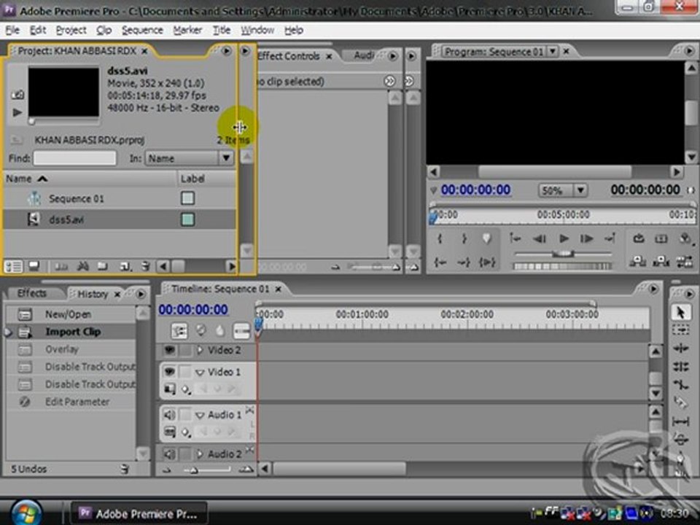
Task: Click the dss5.avi label color swatch
Action: 187,219
